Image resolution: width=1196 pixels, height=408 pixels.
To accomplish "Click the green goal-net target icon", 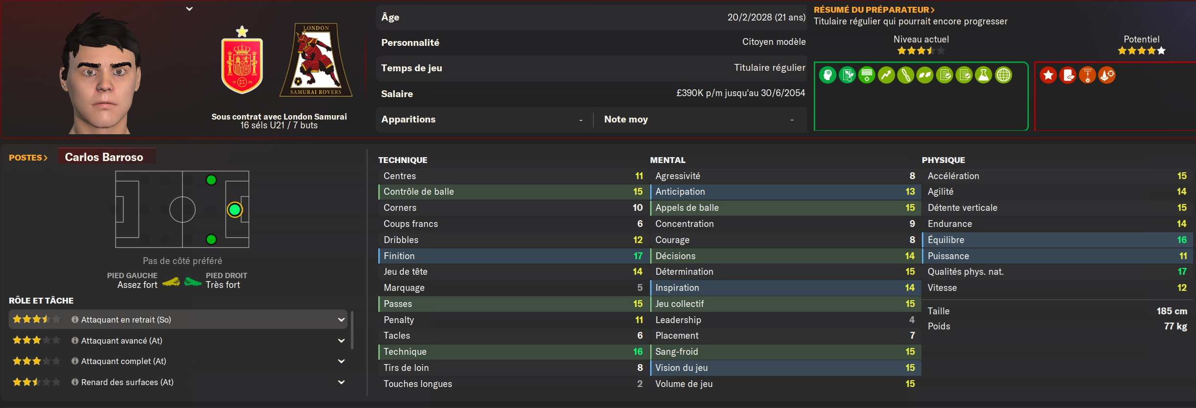I will (x=867, y=75).
